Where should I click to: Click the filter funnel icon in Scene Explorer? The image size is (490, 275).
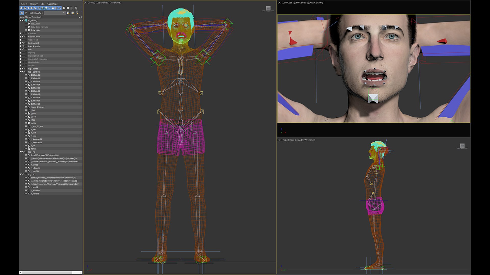[76, 8]
